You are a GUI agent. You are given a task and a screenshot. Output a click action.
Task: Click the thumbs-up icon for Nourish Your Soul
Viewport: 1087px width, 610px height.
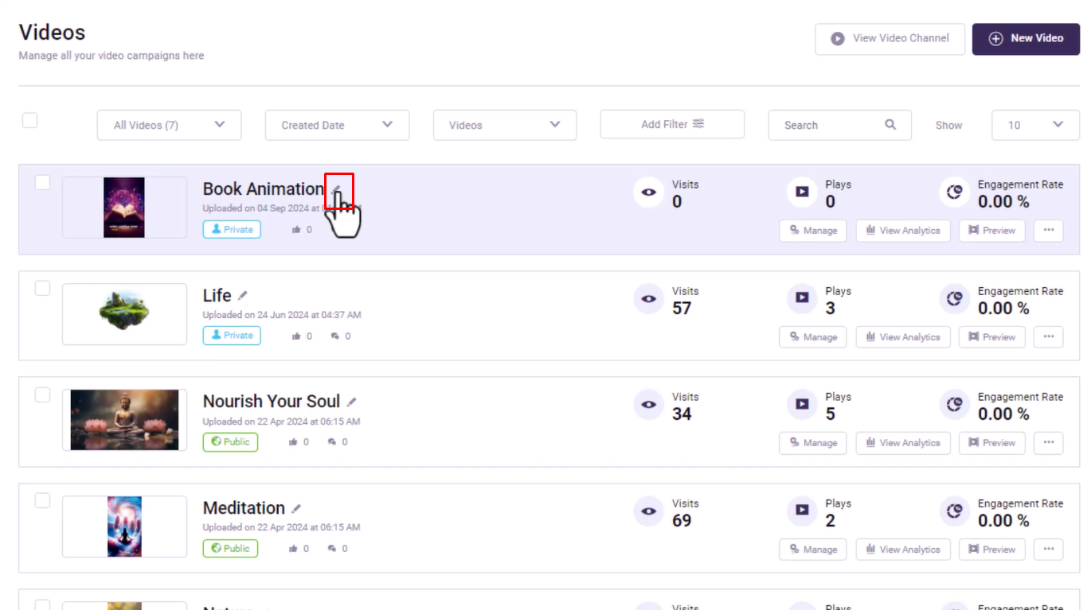(294, 442)
